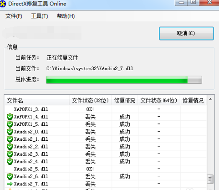Image resolution: width=219 pixels, height=190 pixels.
Task: Click the green shield beside XAPOFX1_4.dll
Action: tap(10, 117)
